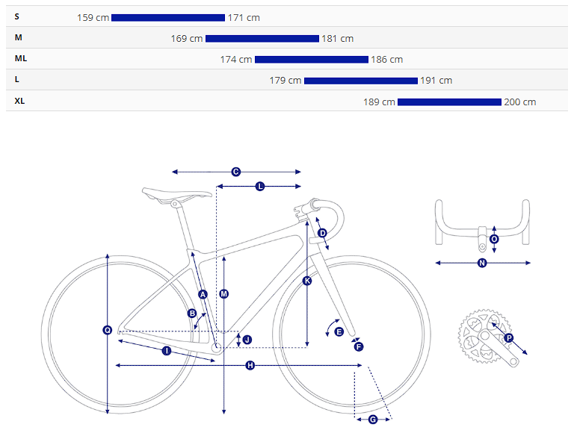
Task: Select the F marker at front axle
Action: 358,346
